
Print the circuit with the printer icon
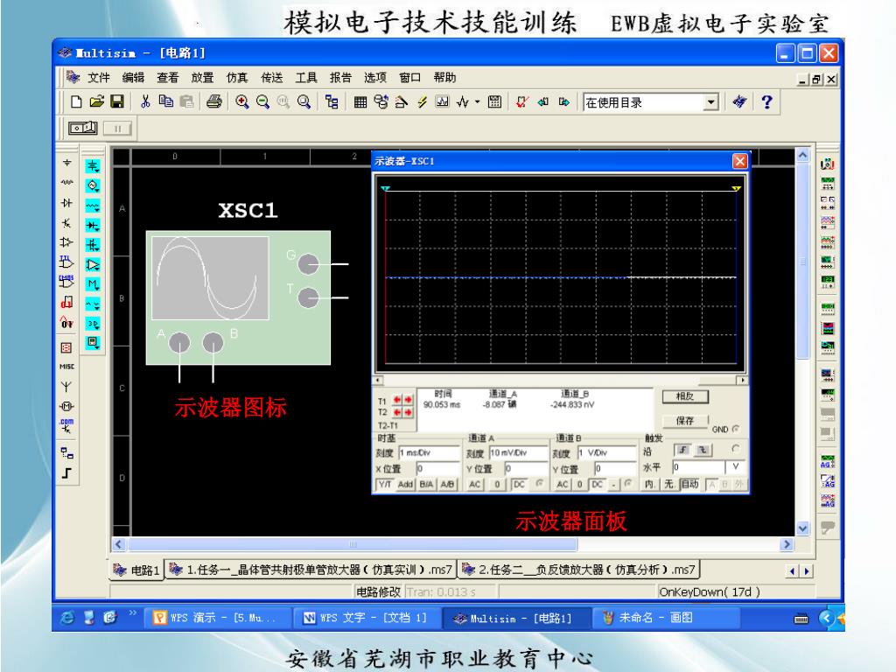[x=214, y=101]
